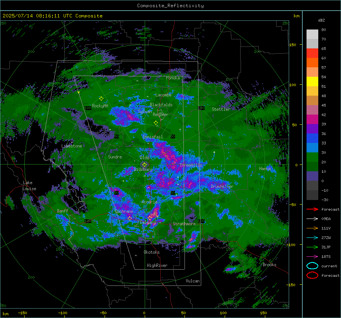The image size is (341, 318).
Task: Pick the light gray 70–80 dBZ swatch
Action: (312, 34)
